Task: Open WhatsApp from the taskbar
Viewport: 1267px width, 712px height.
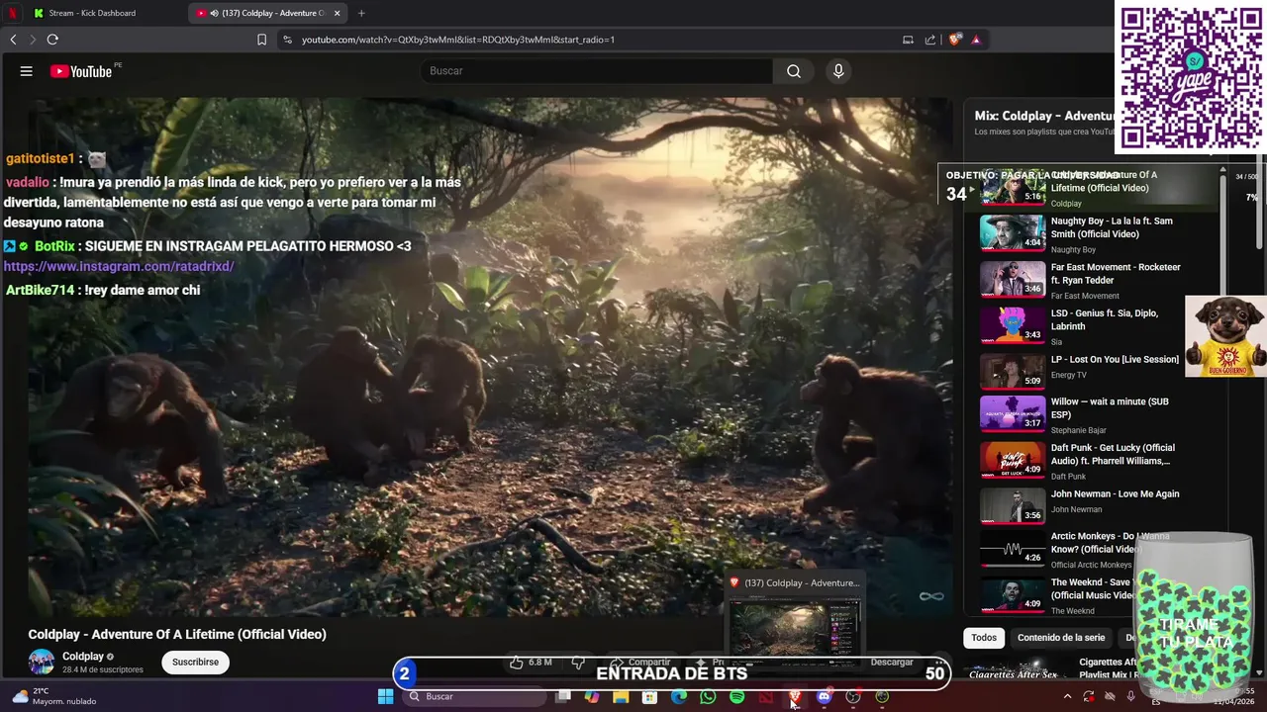Action: click(x=708, y=696)
